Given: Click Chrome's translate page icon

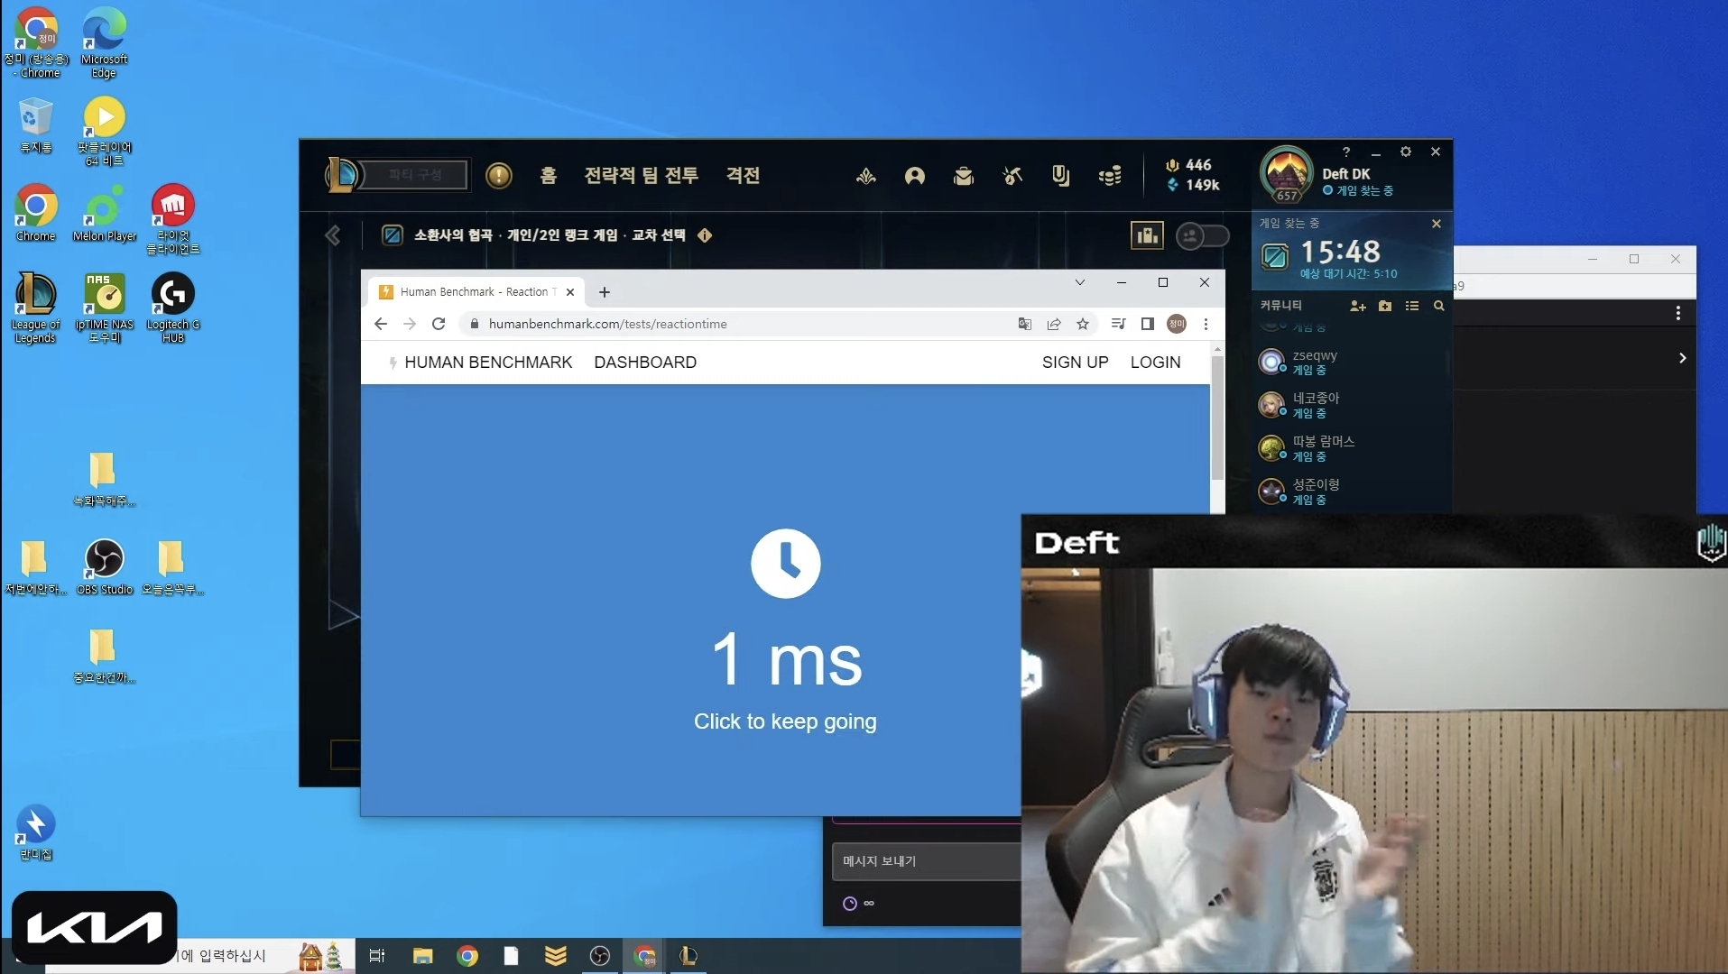Looking at the screenshot, I should [x=1025, y=324].
